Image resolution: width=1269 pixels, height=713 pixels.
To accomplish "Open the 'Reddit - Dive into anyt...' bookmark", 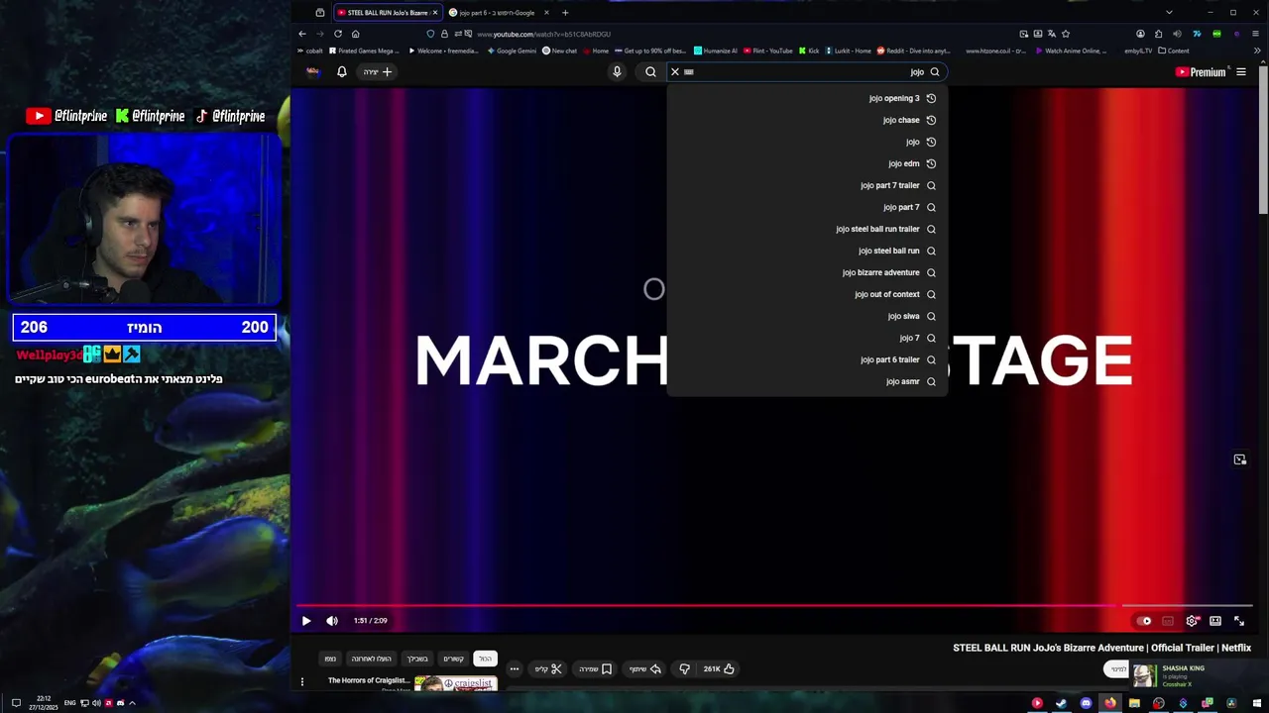I will 913,51.
